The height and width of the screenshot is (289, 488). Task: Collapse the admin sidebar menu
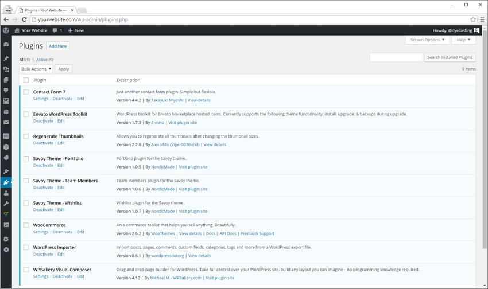tap(6, 249)
